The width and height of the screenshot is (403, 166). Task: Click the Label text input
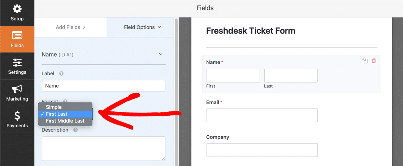pyautogui.click(x=104, y=86)
